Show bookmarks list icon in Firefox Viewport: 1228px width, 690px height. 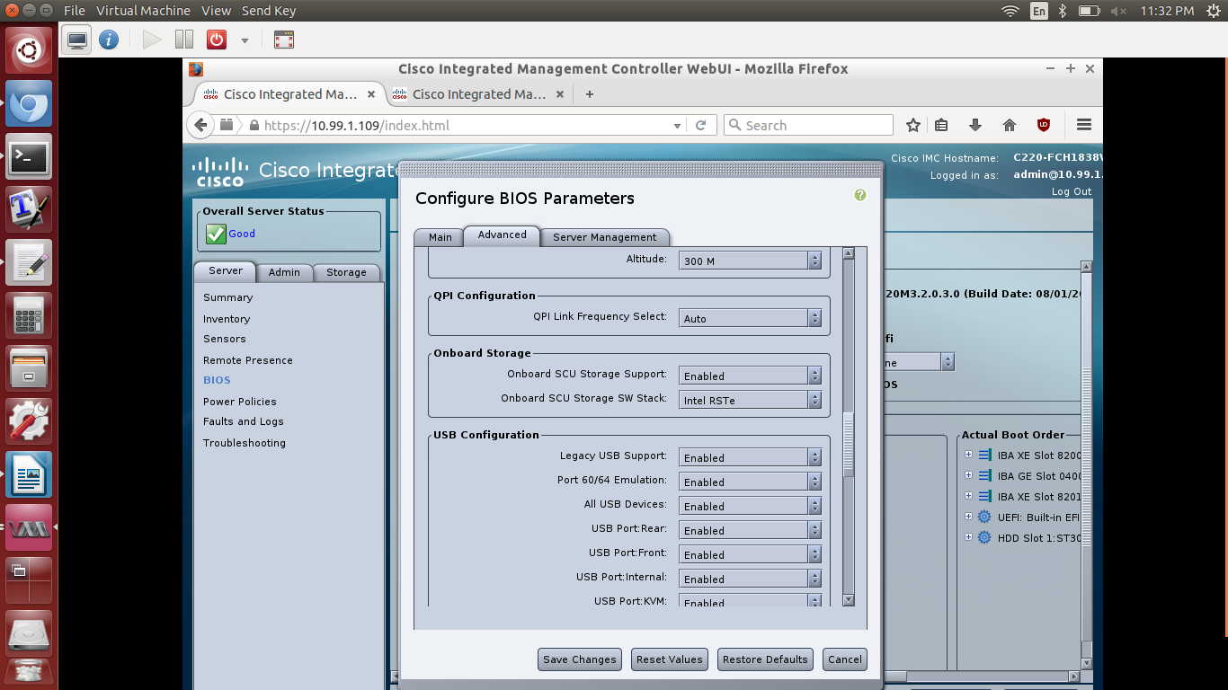[941, 125]
